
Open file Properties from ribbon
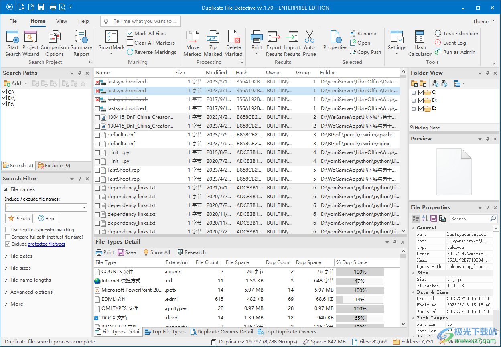tap(335, 40)
